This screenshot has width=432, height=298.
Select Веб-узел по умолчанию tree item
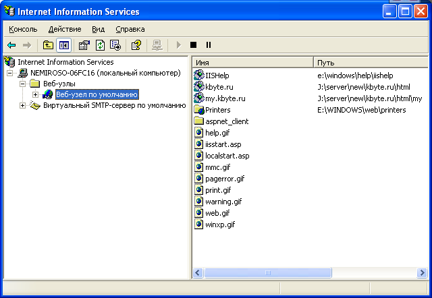click(x=97, y=94)
